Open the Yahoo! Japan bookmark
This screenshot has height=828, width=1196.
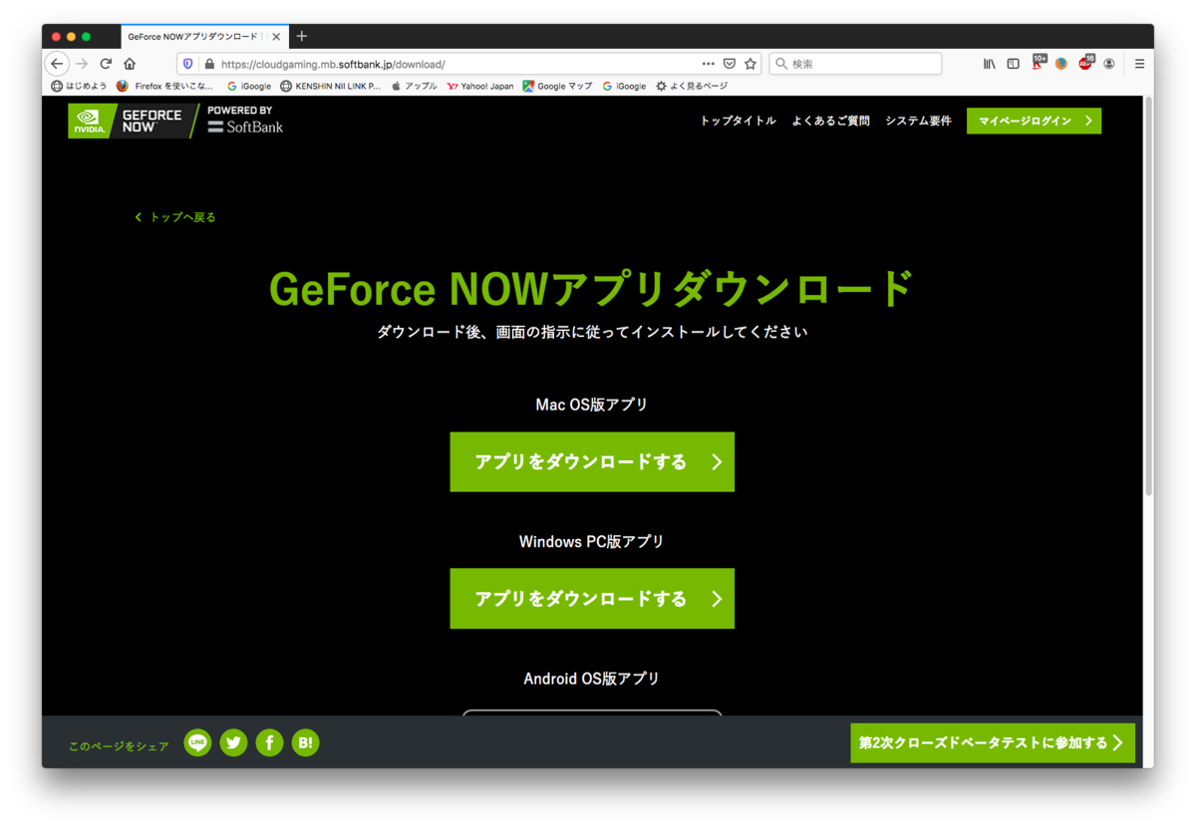(480, 87)
